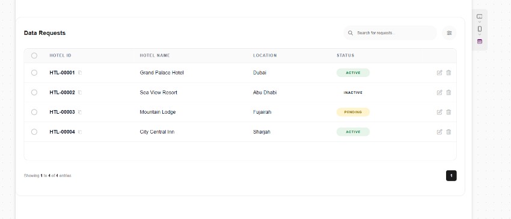Go to page 1 pagination button
511x219 pixels.
451,176
